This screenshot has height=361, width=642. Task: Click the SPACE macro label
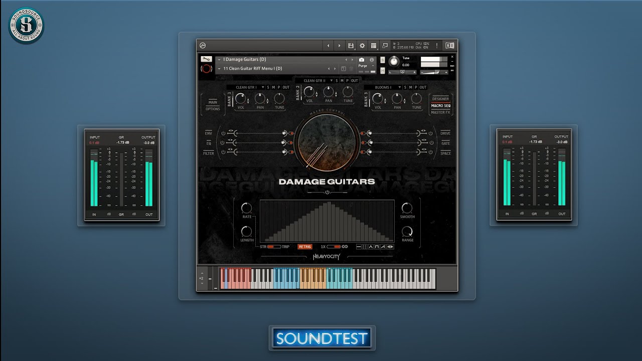point(445,153)
